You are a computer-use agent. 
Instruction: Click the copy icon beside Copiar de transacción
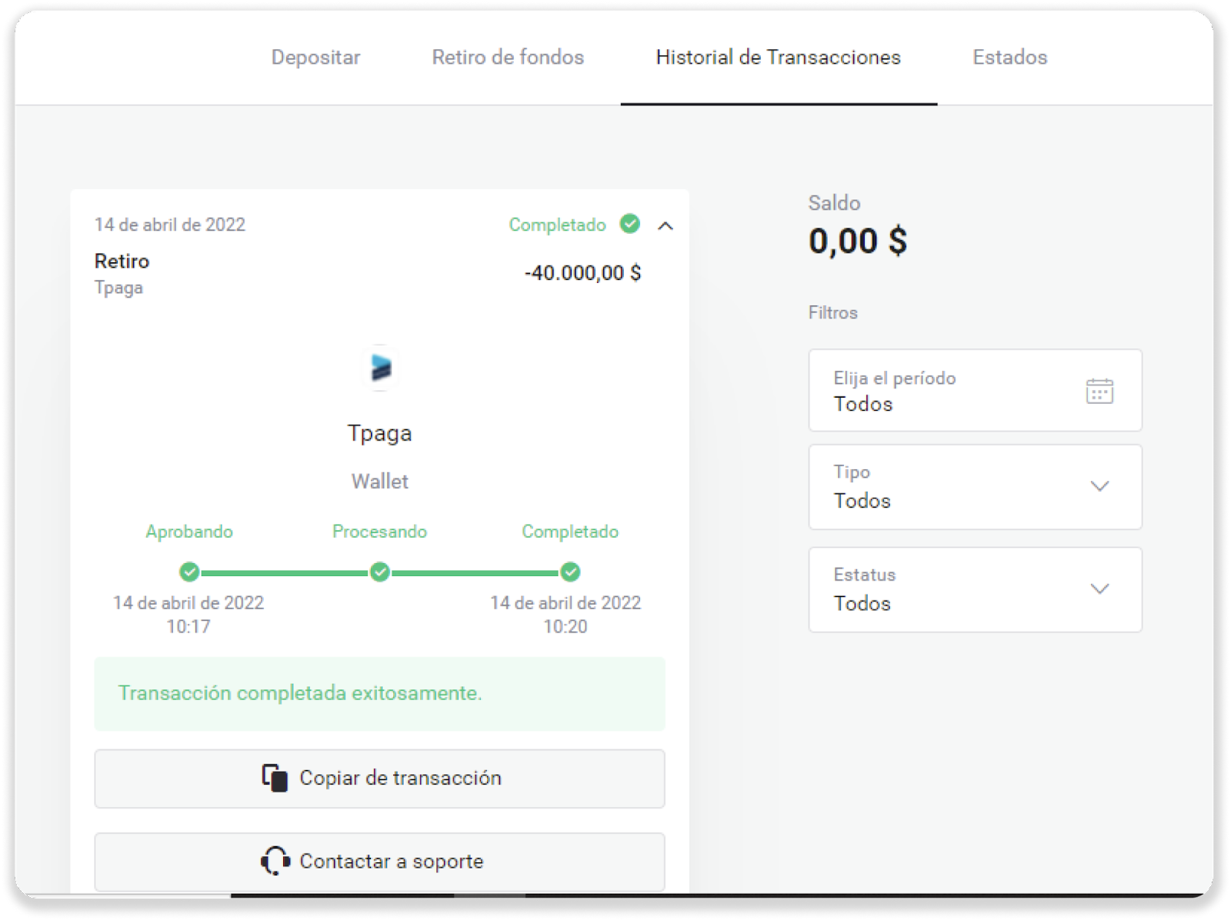[x=275, y=778]
